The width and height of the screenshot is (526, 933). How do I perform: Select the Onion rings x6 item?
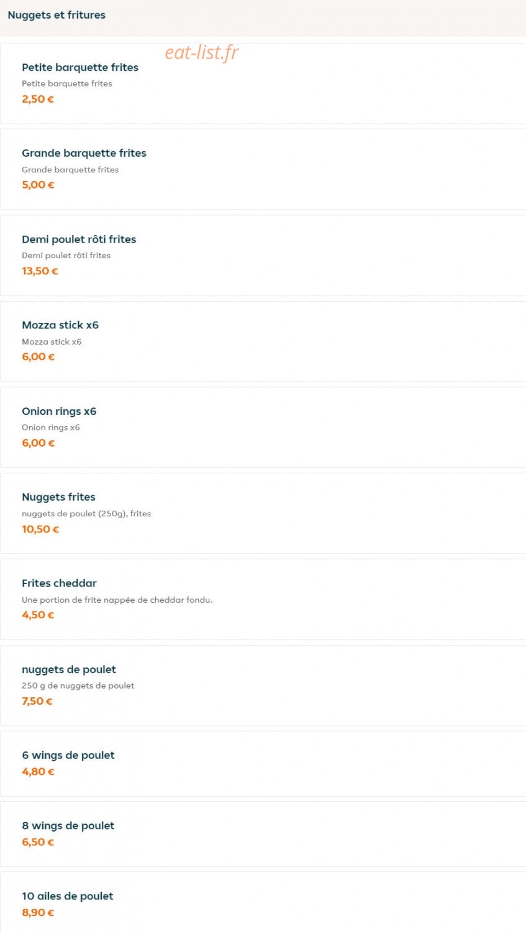263,427
